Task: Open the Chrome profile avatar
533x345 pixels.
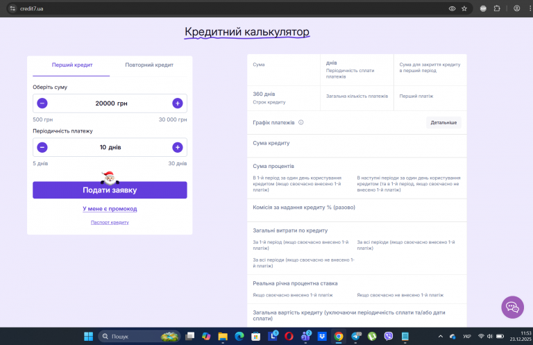Action: point(516,8)
